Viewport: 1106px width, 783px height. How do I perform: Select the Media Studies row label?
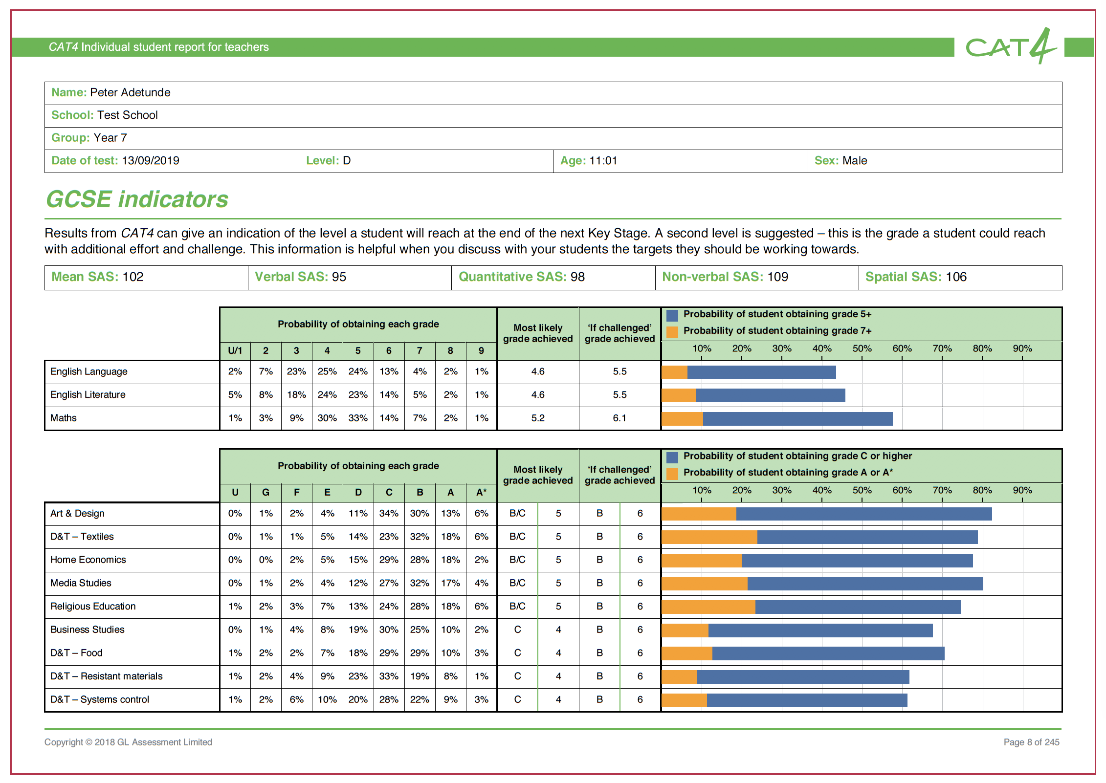coord(81,583)
